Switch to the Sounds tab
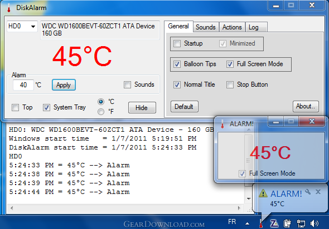 [206, 27]
